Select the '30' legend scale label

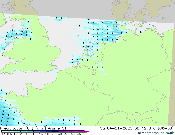pyautogui.click(x=60, y=134)
